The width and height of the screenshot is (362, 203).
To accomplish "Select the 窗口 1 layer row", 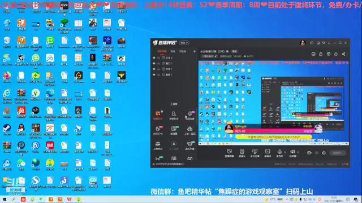I will [174, 63].
